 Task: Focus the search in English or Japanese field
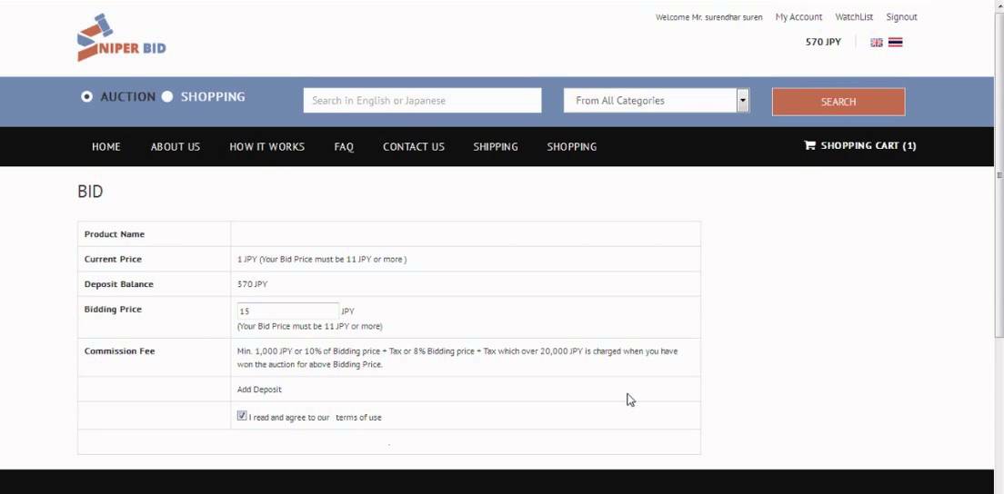pos(422,100)
